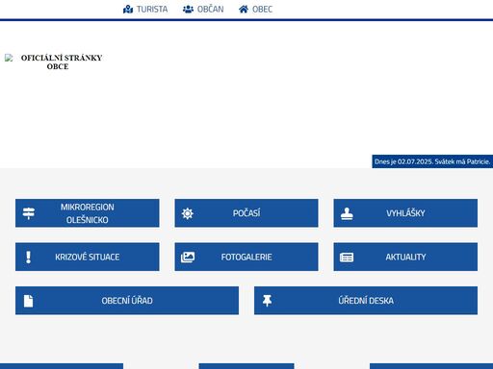The width and height of the screenshot is (493, 369).
Task: Click the sun icon on Počasí tile
Action: [x=188, y=213]
